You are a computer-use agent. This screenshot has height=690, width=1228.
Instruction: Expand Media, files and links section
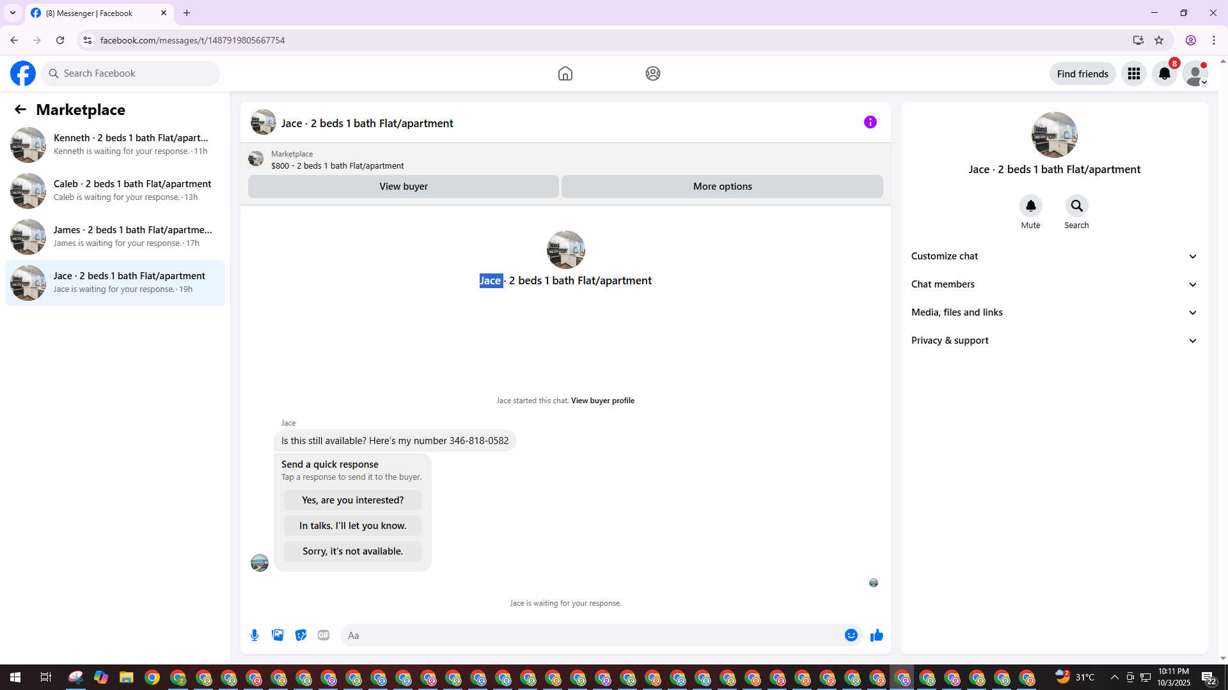(1055, 312)
